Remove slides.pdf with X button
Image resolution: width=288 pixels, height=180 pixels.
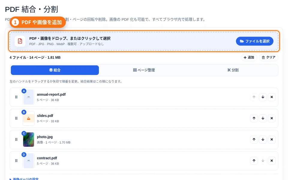point(272,118)
